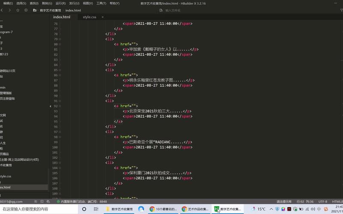Open the console terminal icon in status bar
The image size is (343, 214).
click(x=42, y=202)
